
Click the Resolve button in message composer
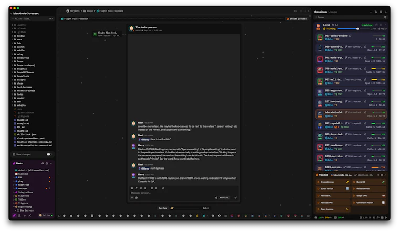[x=225, y=198]
